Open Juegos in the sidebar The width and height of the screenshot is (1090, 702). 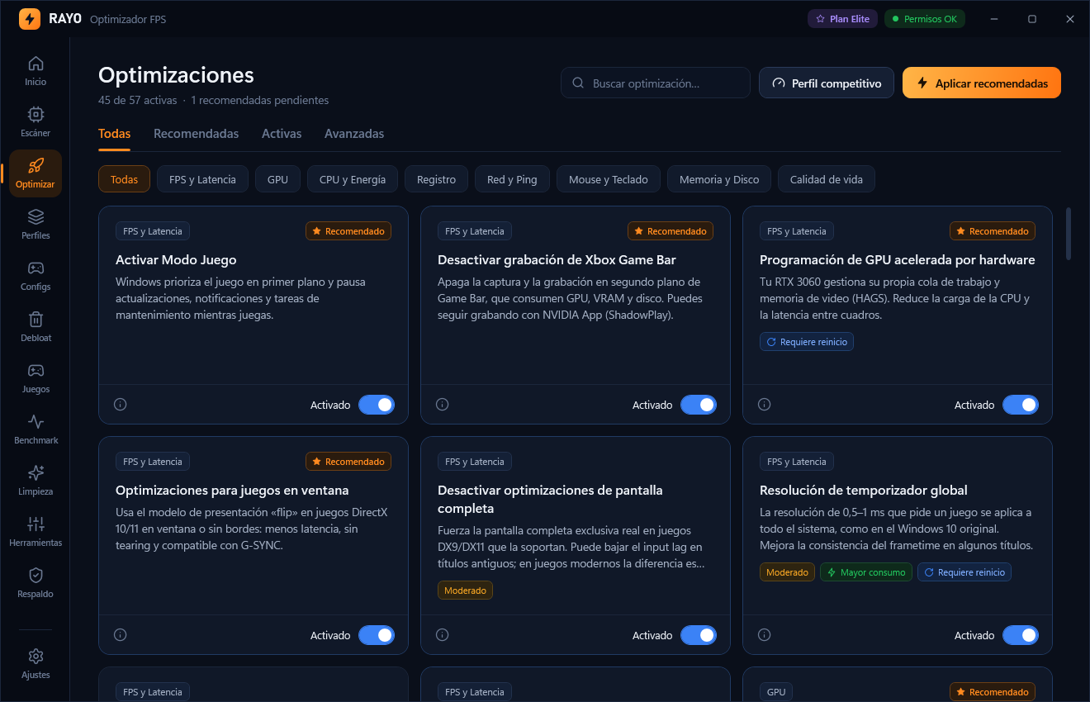pyautogui.click(x=36, y=378)
